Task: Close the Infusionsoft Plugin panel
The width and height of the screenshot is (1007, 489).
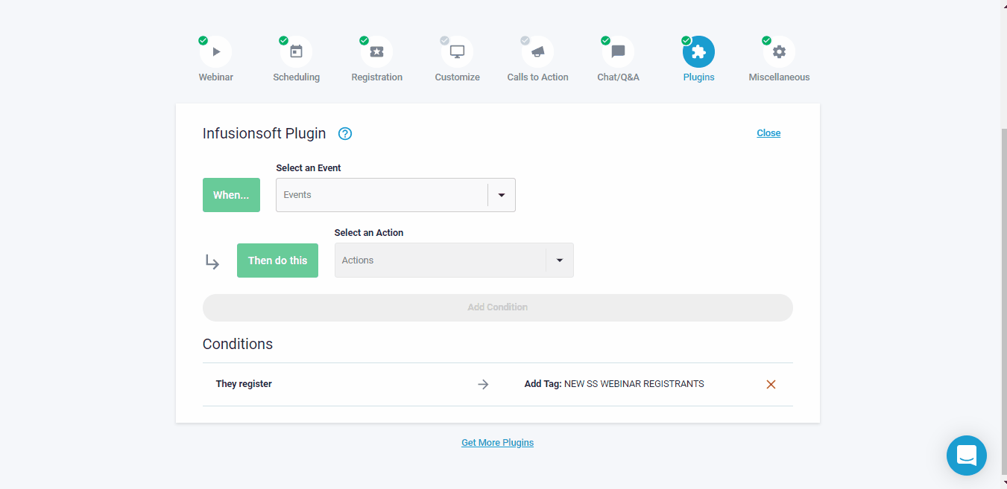Action: pyautogui.click(x=768, y=133)
